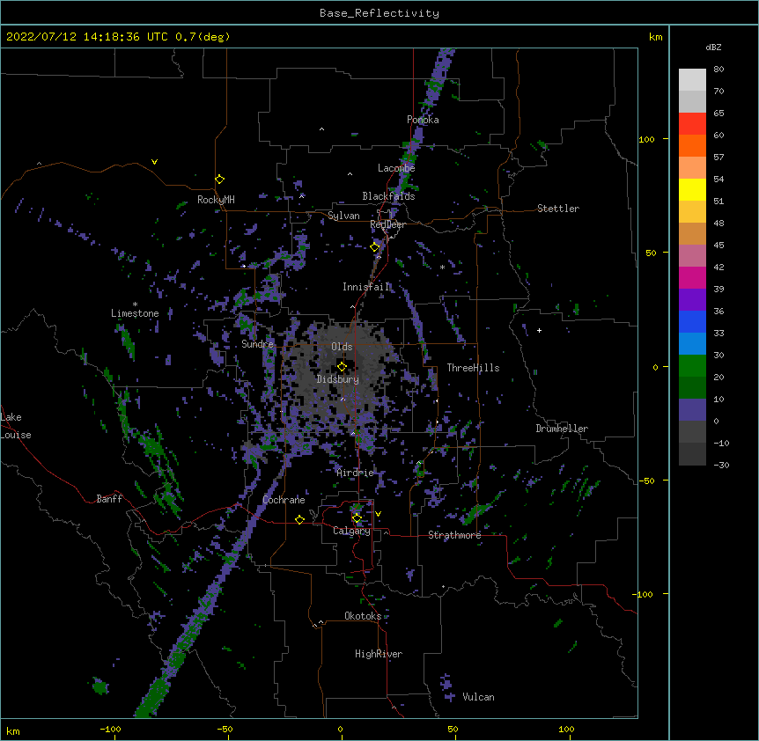Click the ThreeHills city label

(474, 368)
